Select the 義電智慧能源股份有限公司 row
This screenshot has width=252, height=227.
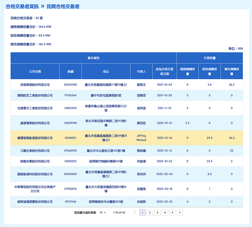[x=35, y=138]
